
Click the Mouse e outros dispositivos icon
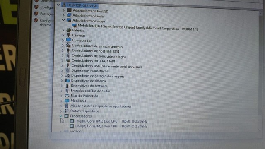click(67, 106)
